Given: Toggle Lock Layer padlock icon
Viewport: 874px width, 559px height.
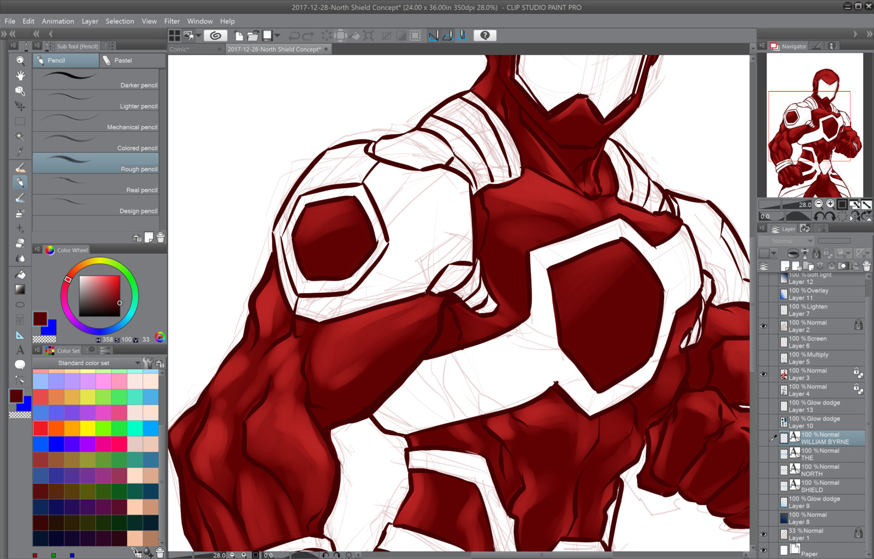Looking at the screenshot, I should coord(816,253).
